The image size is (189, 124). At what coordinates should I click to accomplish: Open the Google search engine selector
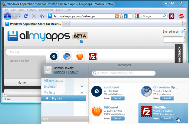point(138,16)
